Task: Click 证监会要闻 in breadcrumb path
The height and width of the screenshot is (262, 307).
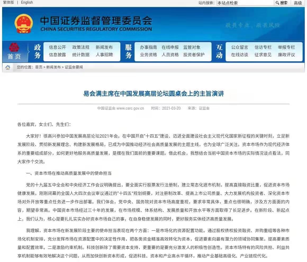Action: point(74,67)
